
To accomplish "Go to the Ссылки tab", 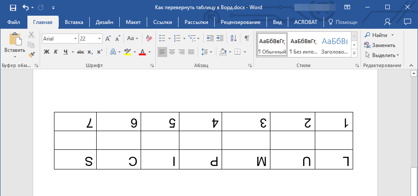I will [x=162, y=22].
